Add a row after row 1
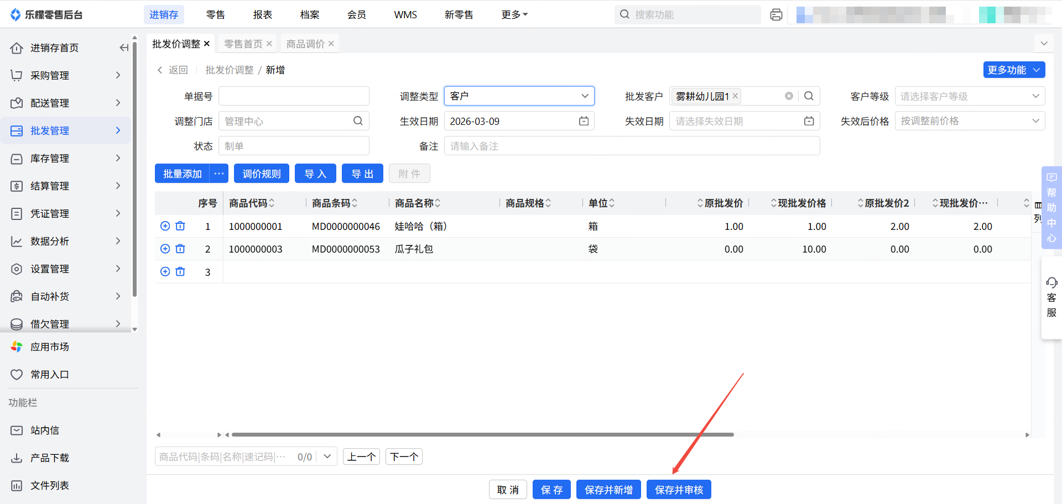Image resolution: width=1062 pixels, height=504 pixels. [165, 226]
